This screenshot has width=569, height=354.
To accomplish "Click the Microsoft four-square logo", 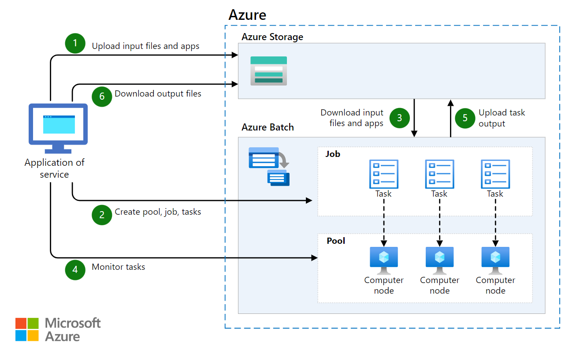I will pyautogui.click(x=27, y=329).
